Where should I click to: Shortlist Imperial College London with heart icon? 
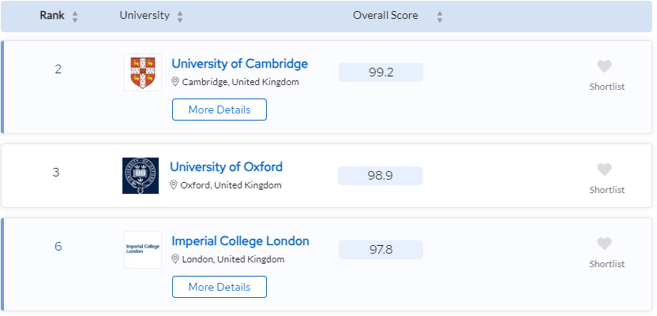[x=605, y=244]
